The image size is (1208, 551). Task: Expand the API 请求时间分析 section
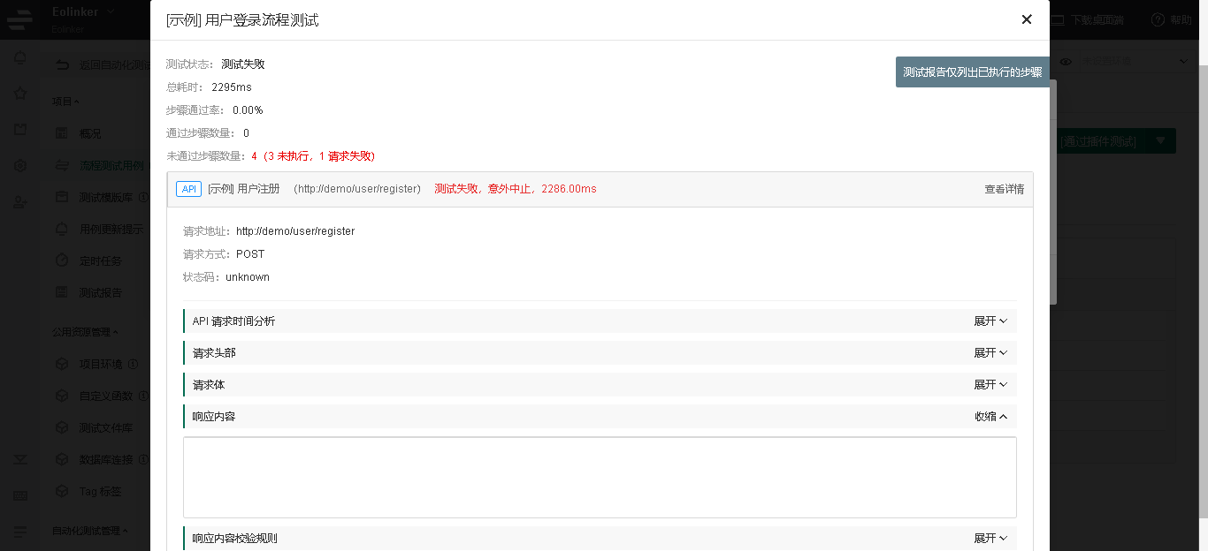pos(990,321)
